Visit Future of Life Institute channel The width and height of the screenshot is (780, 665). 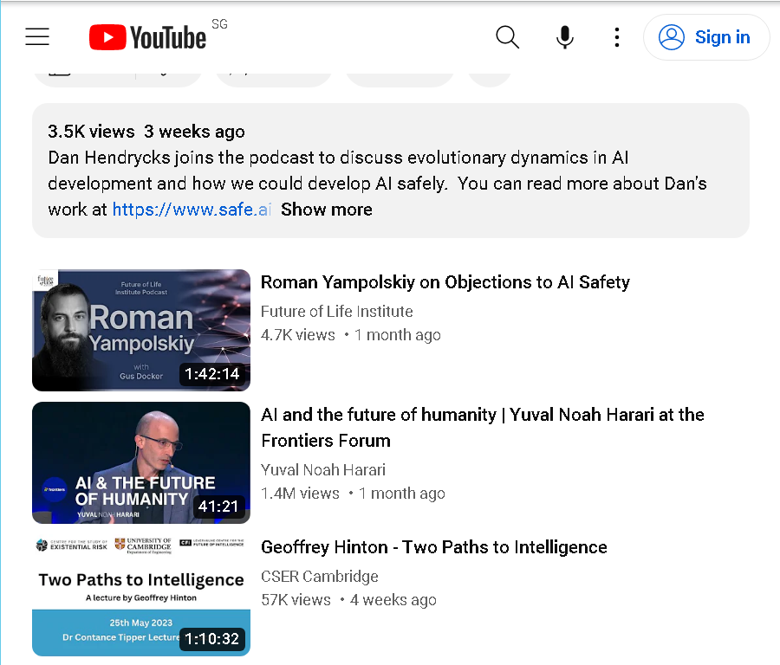(337, 311)
